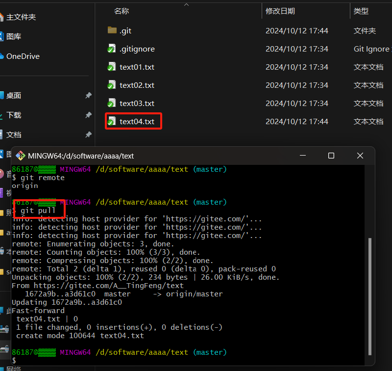Select the text04.txt file name
This screenshot has width=392, height=371.
(137, 121)
